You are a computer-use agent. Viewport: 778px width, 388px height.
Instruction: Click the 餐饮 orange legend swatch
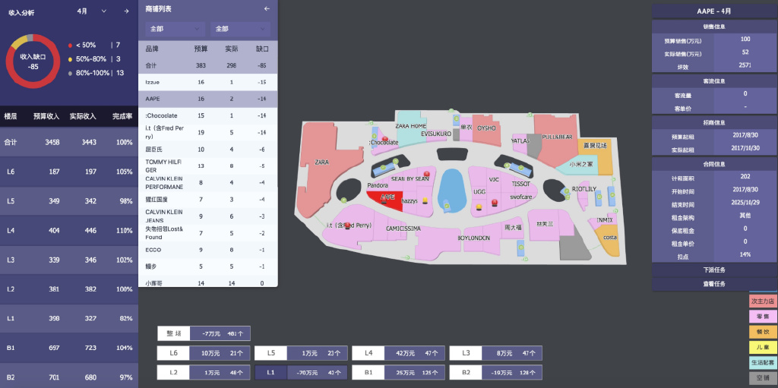pyautogui.click(x=763, y=332)
